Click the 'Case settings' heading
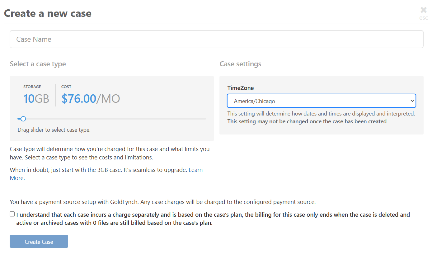The image size is (432, 255). [x=240, y=64]
